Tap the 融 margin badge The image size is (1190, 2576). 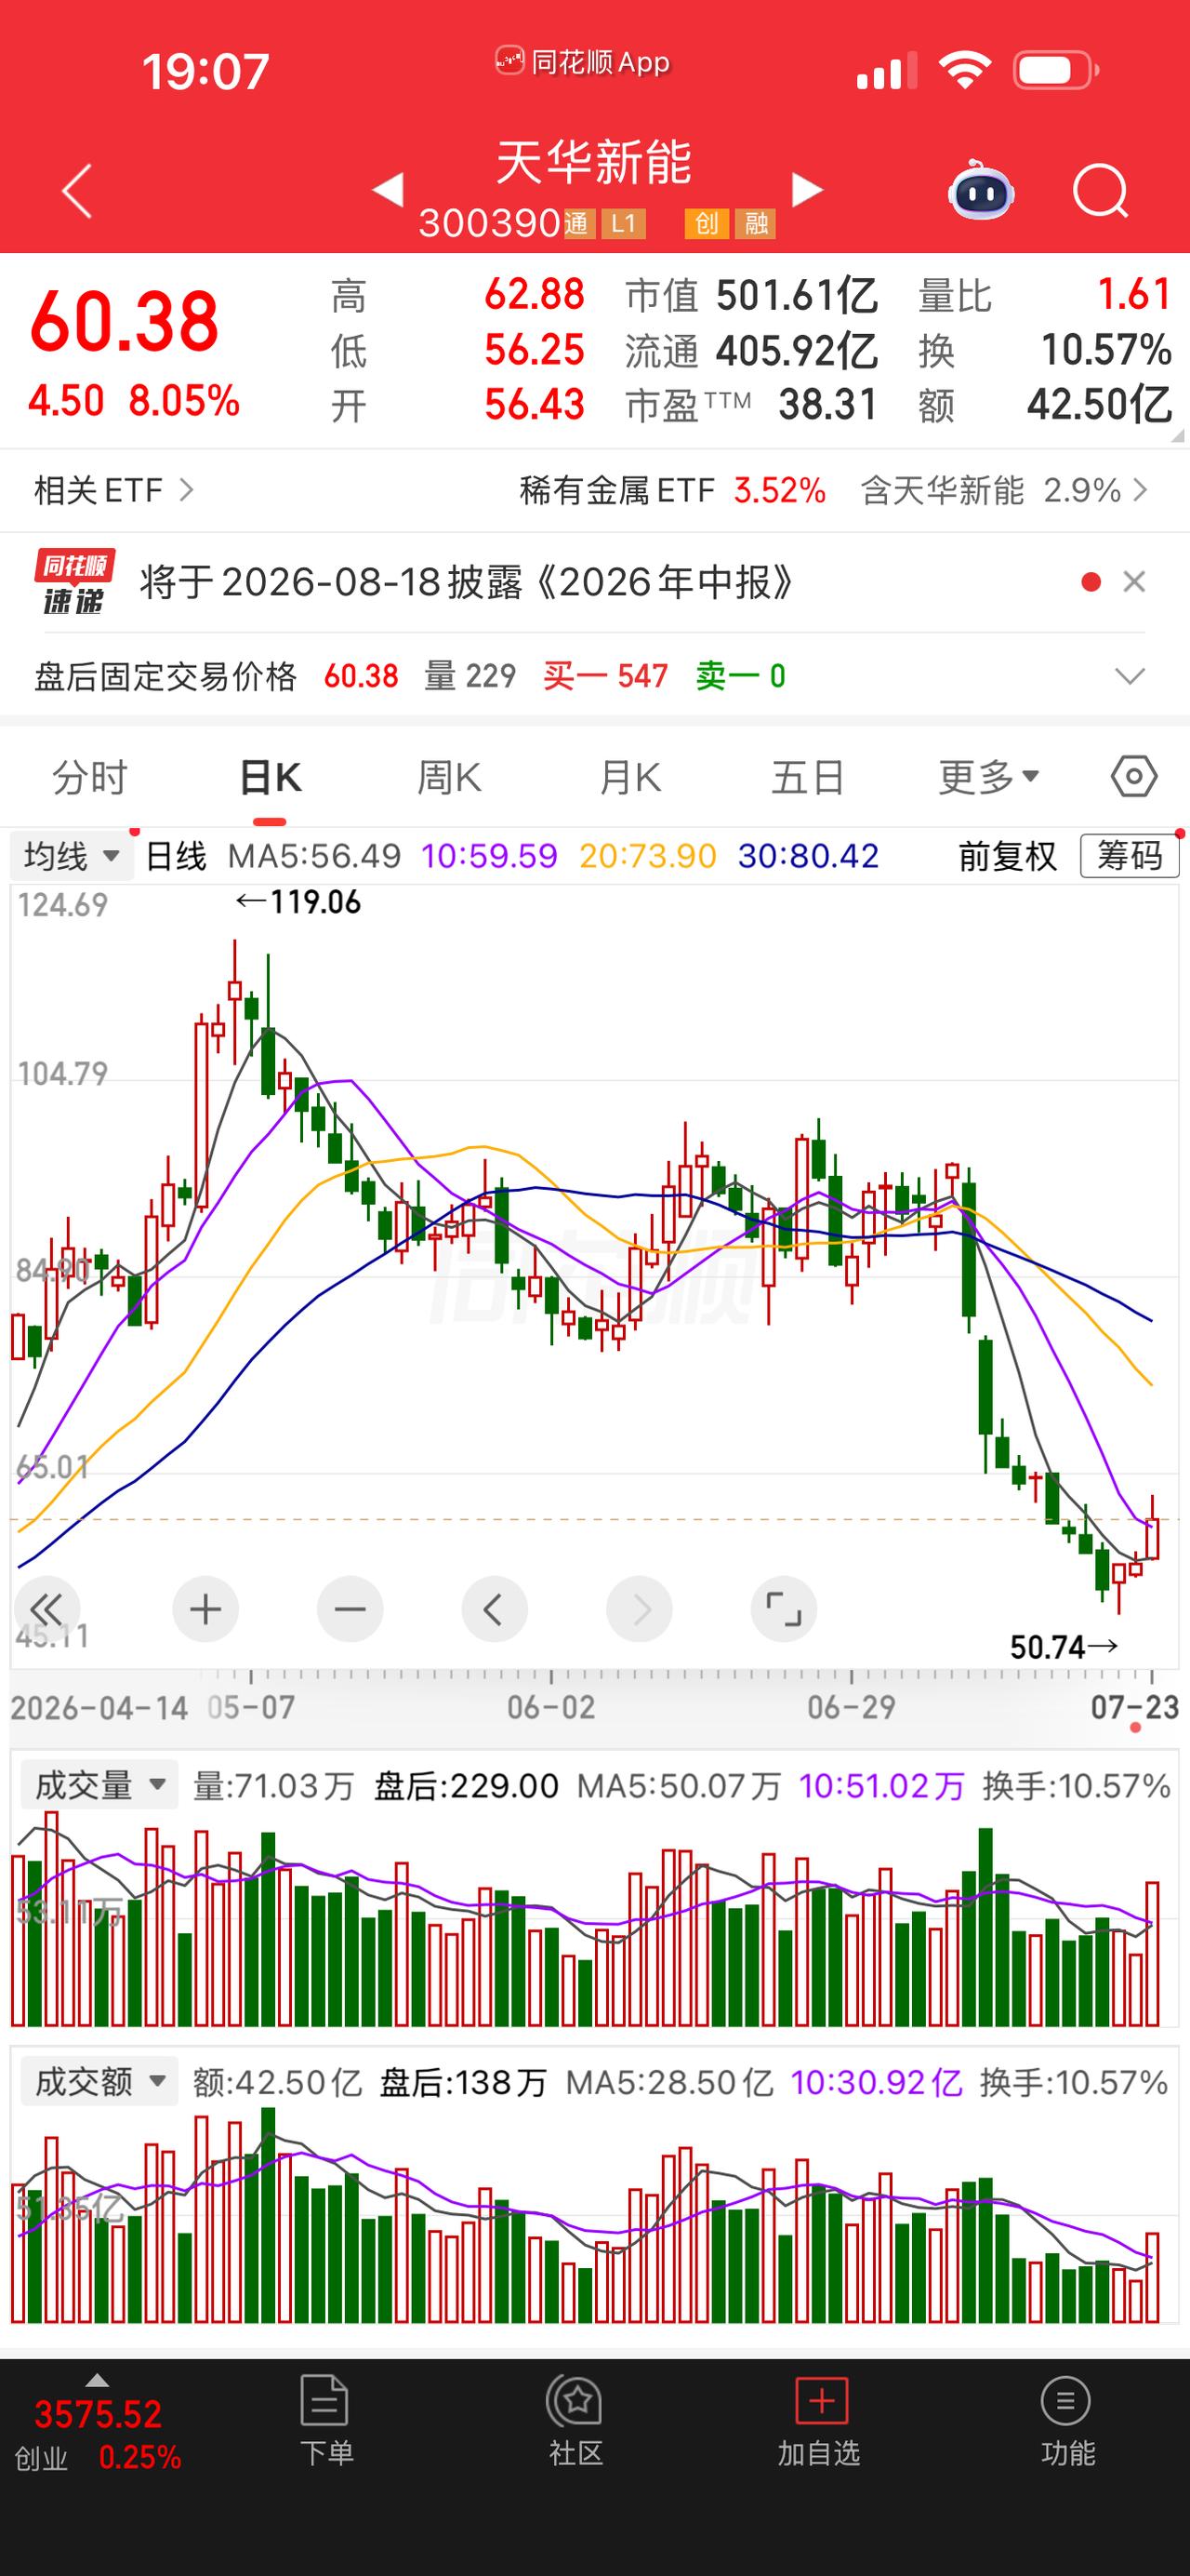[x=755, y=223]
